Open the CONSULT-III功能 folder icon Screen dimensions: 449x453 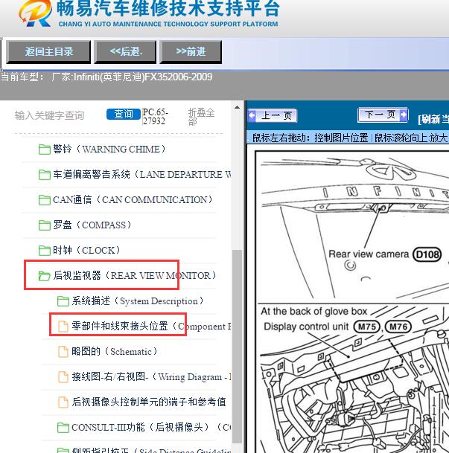click(63, 427)
